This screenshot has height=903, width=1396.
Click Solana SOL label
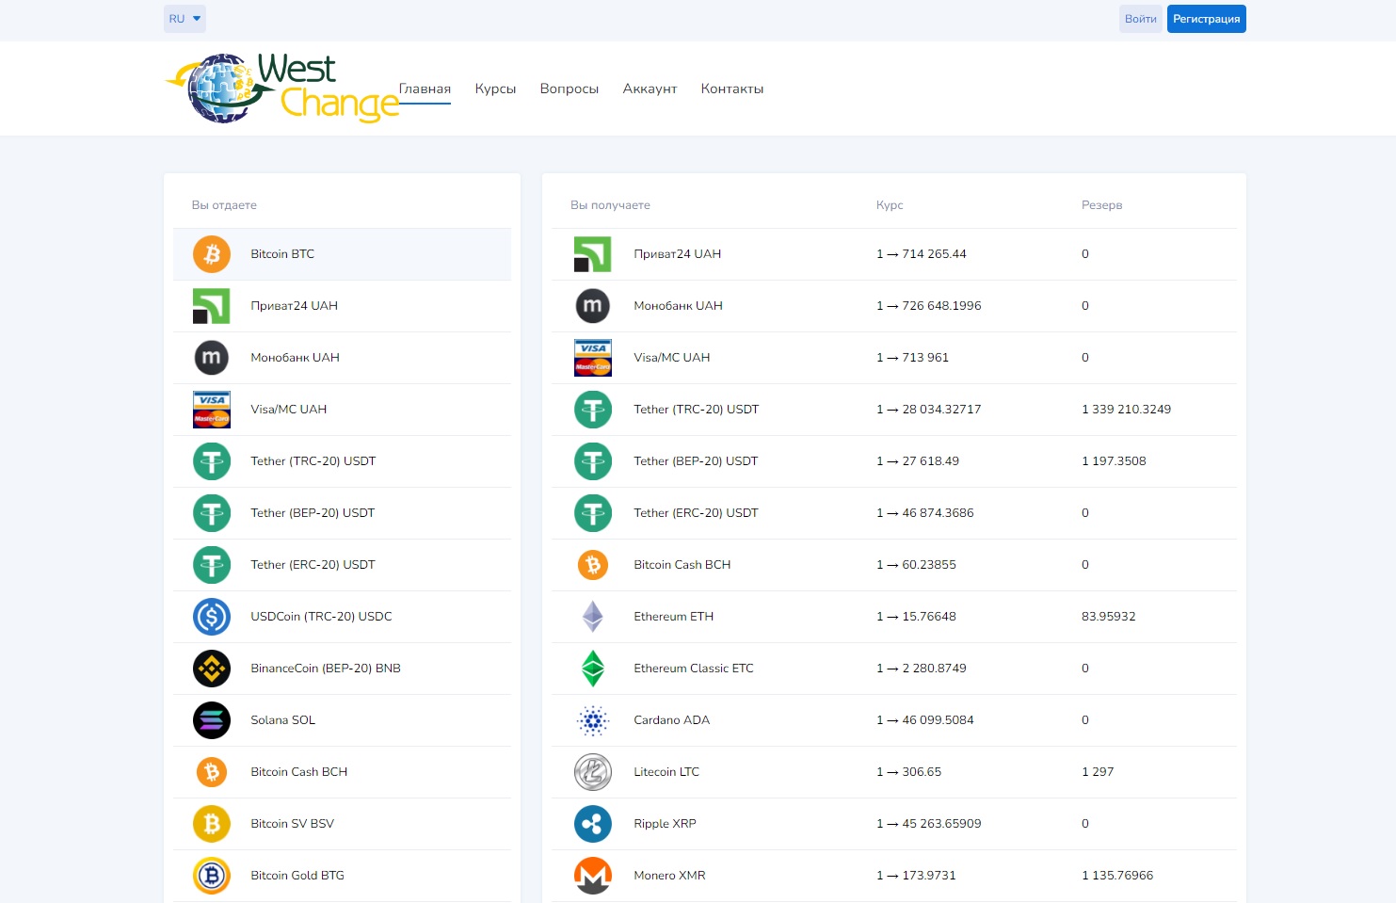282,720
